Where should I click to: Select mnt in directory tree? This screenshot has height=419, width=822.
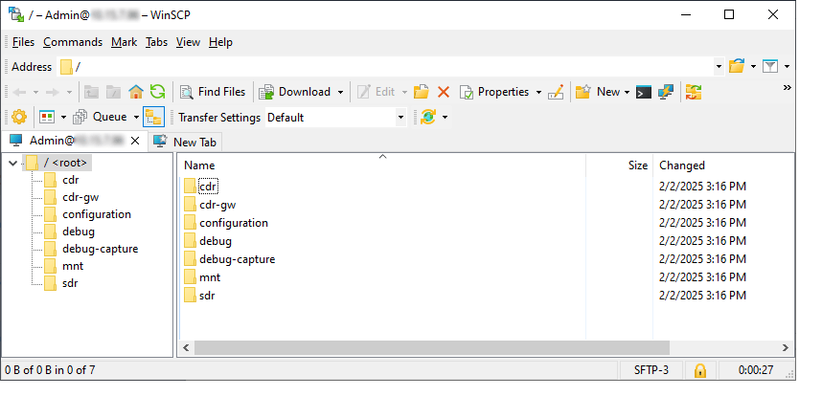(x=73, y=267)
